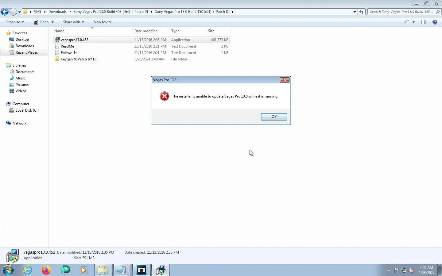
Task: Switch to Vegas Pro film-strip taskbar button
Action: pyautogui.click(x=141, y=270)
